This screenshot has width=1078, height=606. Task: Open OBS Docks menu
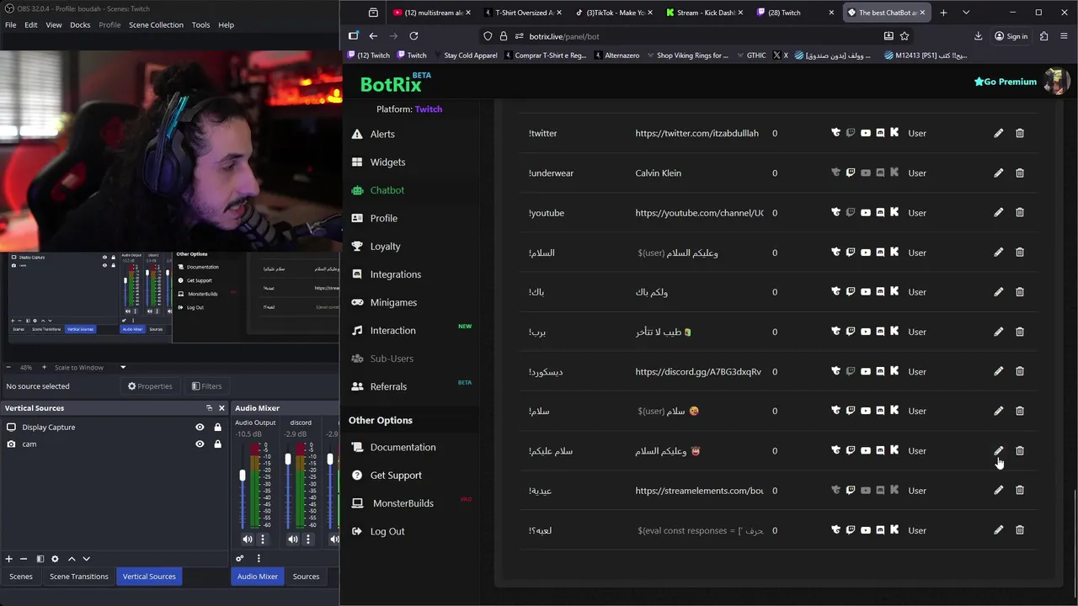click(x=80, y=24)
